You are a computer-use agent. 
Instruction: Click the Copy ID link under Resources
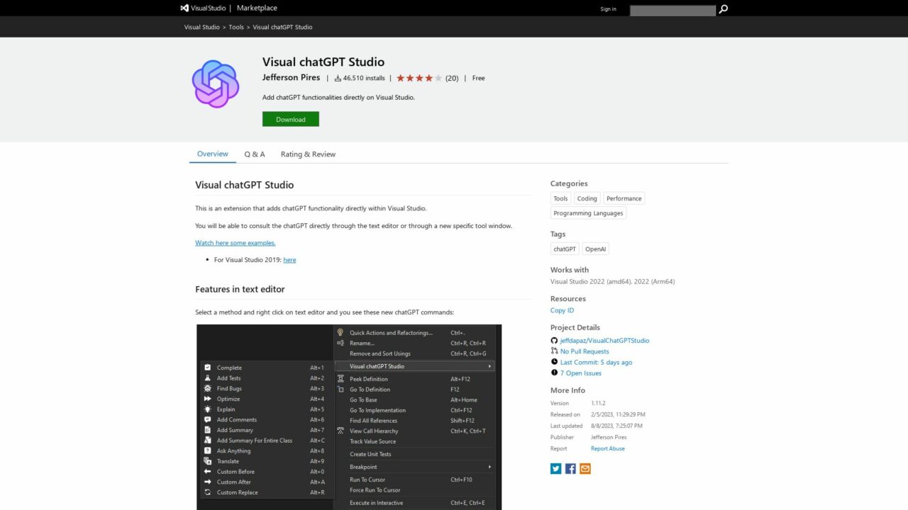(561, 310)
